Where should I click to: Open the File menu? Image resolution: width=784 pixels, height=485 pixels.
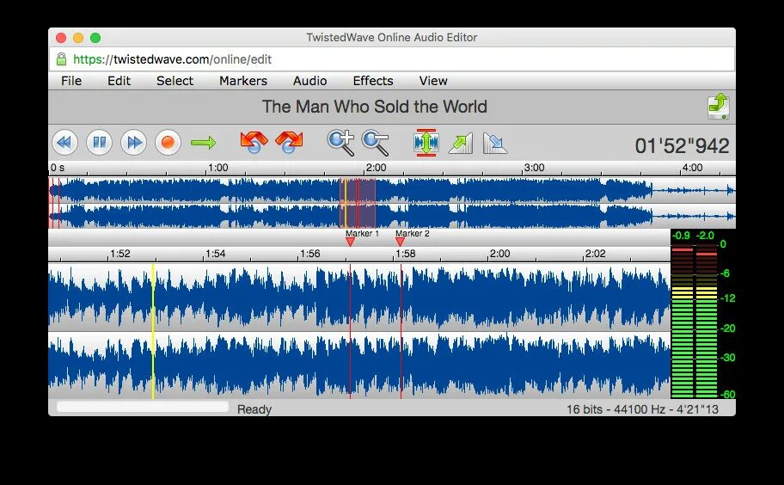coord(71,81)
